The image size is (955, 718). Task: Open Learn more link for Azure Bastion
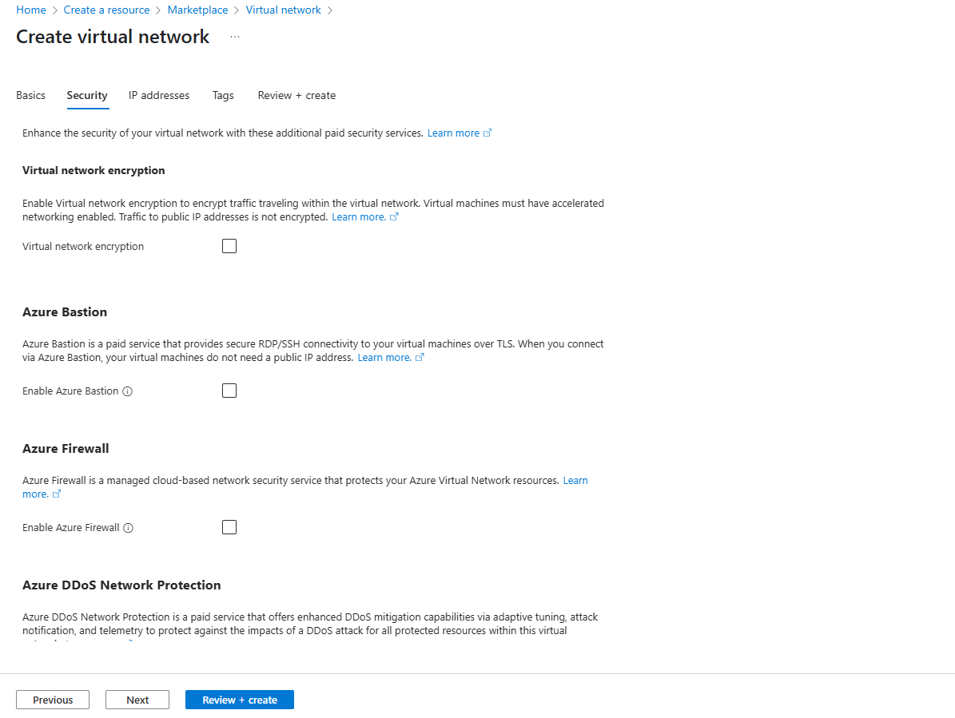(384, 357)
